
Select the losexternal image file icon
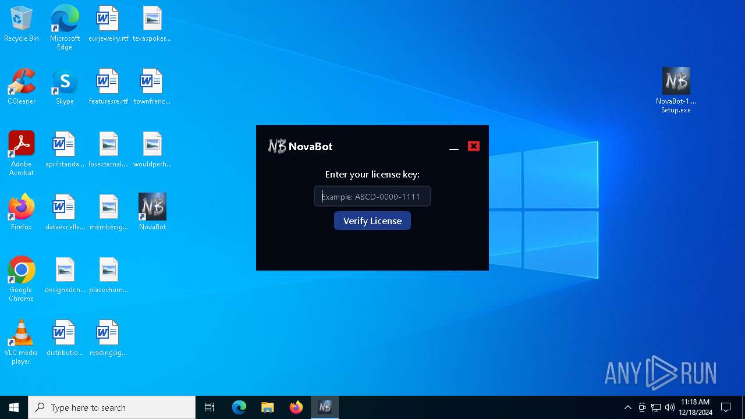(108, 150)
